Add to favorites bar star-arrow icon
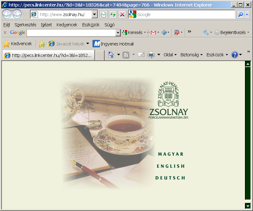The width and height of the screenshot is (253, 211). [42, 44]
